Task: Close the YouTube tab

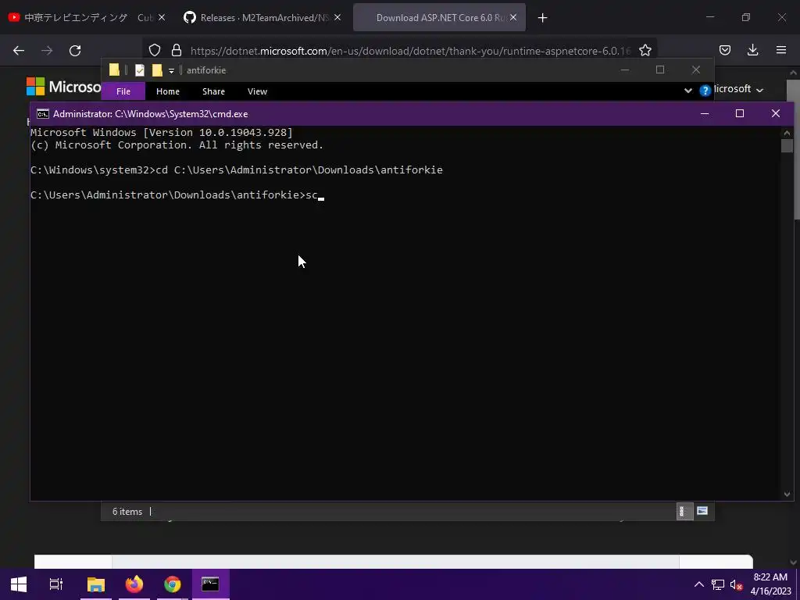Action: (x=162, y=17)
